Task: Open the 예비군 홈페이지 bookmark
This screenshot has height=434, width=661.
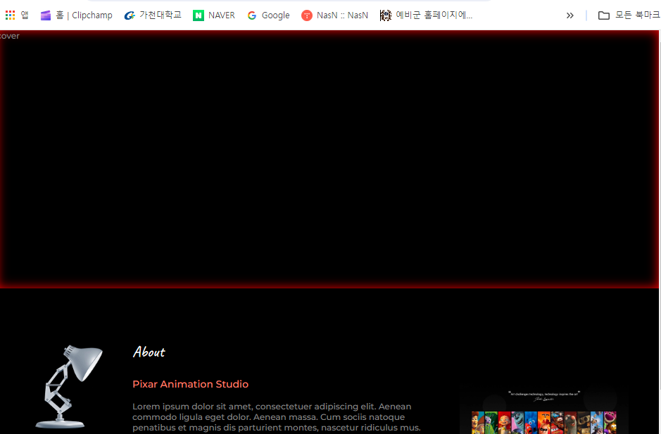Action: pos(426,15)
